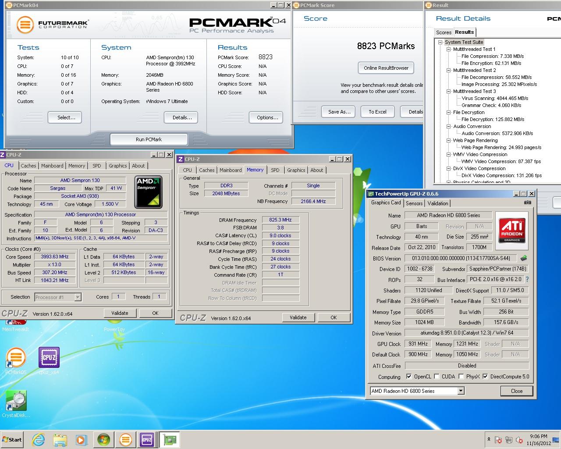
Task: Open the PCMark05 desktop shortcut
Action: click(x=16, y=361)
